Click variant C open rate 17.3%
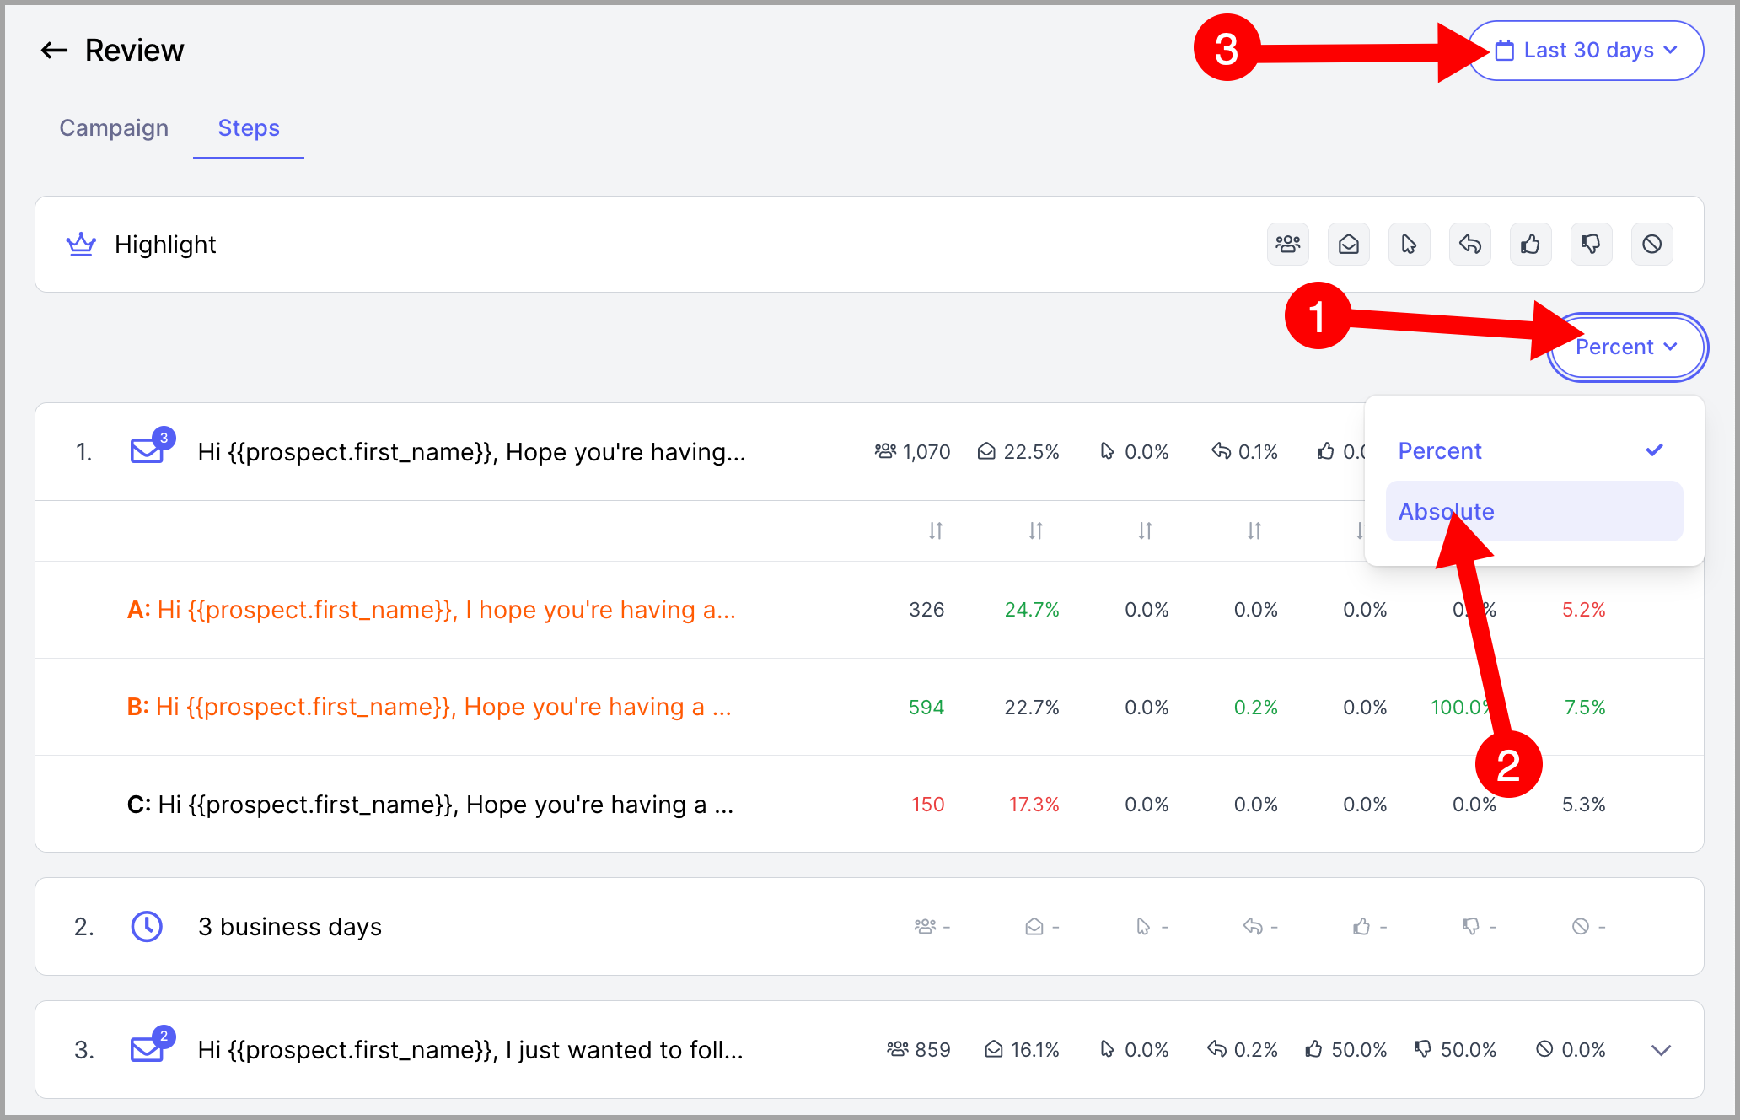The image size is (1740, 1120). coord(1034,805)
